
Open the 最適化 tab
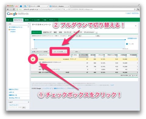tap(27, 20)
